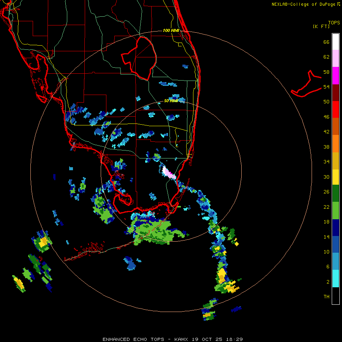The width and height of the screenshot is (342, 342).
Task: Click the '18:29' timestamp
Action: coord(234,339)
